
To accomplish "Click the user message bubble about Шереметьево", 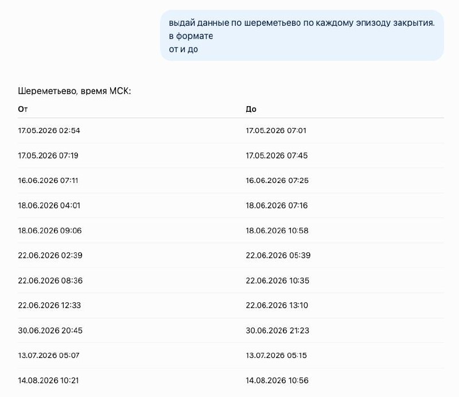I will pos(302,36).
